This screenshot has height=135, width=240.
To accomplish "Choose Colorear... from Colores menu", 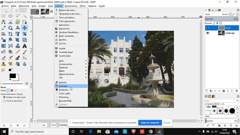I will click(x=71, y=86).
